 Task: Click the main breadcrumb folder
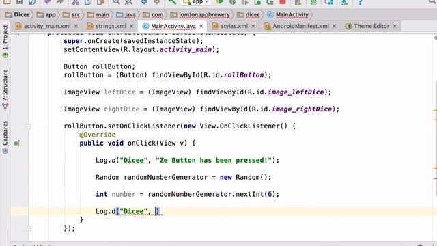click(98, 15)
